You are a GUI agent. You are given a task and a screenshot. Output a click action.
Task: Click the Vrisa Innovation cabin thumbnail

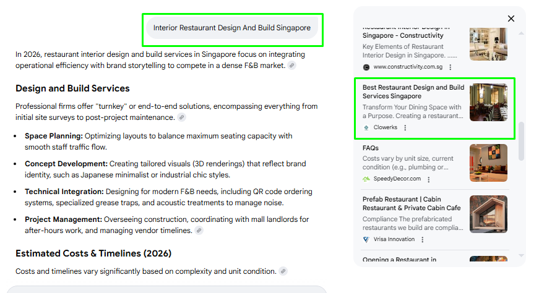pos(488,214)
